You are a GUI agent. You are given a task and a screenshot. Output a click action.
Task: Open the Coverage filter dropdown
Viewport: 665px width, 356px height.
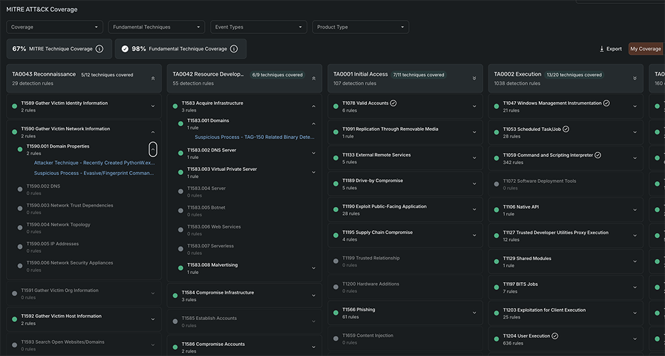[55, 27]
